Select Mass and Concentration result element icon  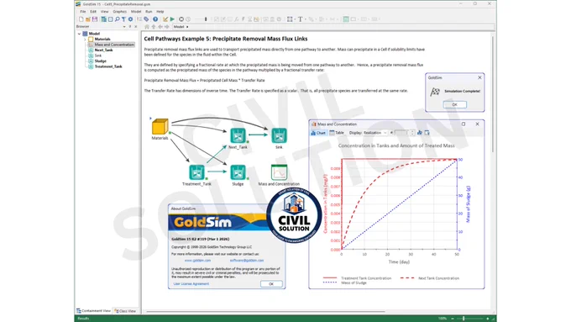[279, 172]
